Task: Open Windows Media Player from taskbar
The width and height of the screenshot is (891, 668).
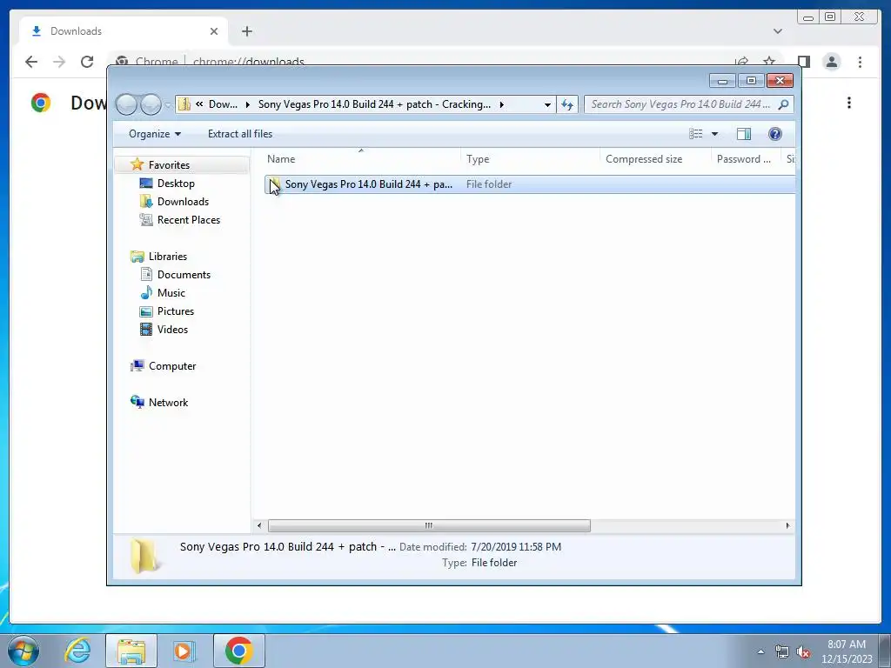Action: pyautogui.click(x=184, y=651)
